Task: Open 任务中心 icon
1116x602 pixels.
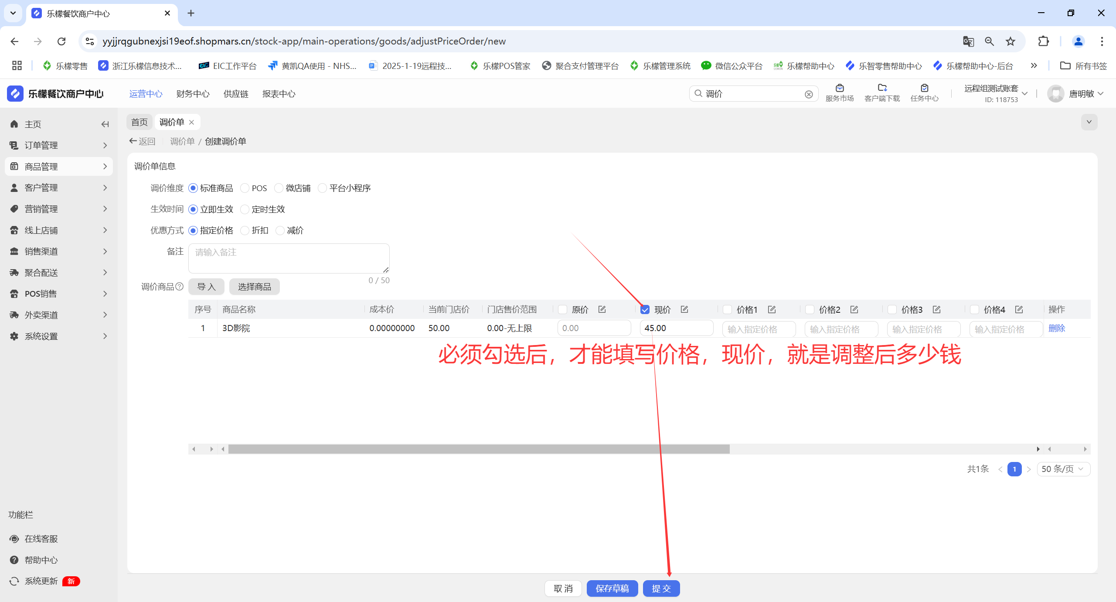Action: (x=925, y=89)
